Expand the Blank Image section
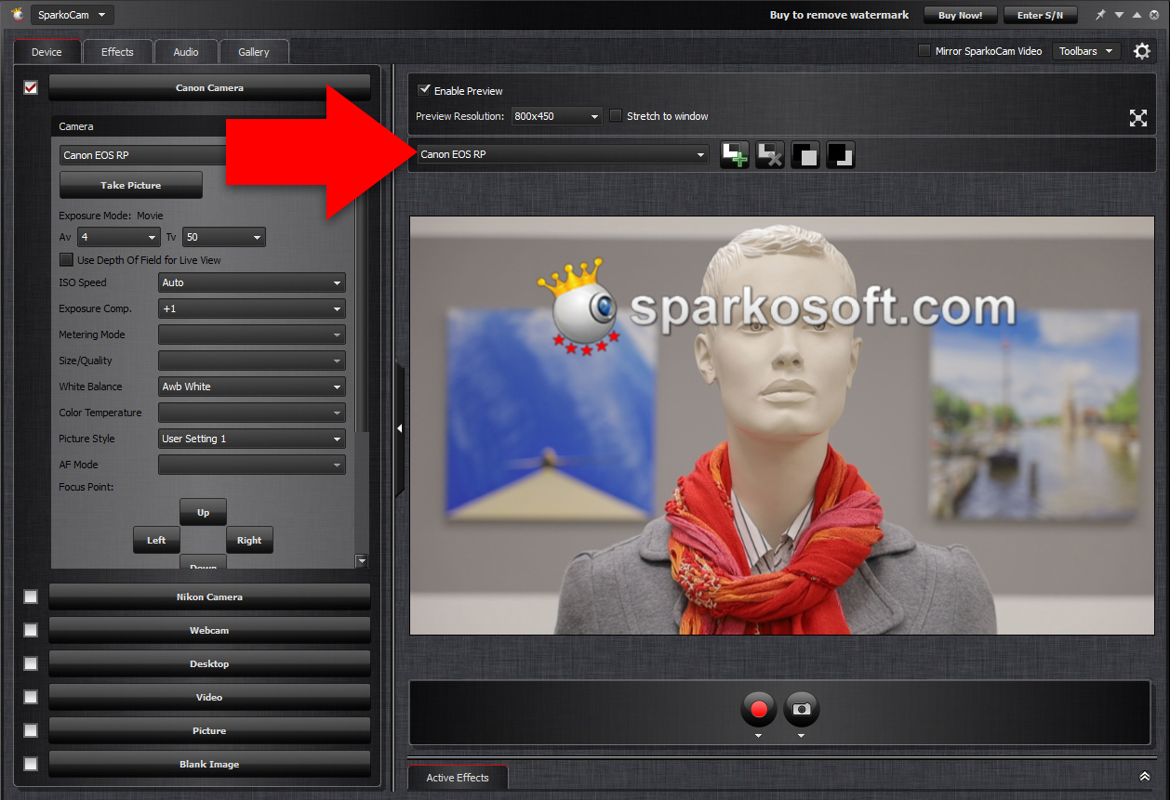This screenshot has width=1170, height=800. pos(209,764)
